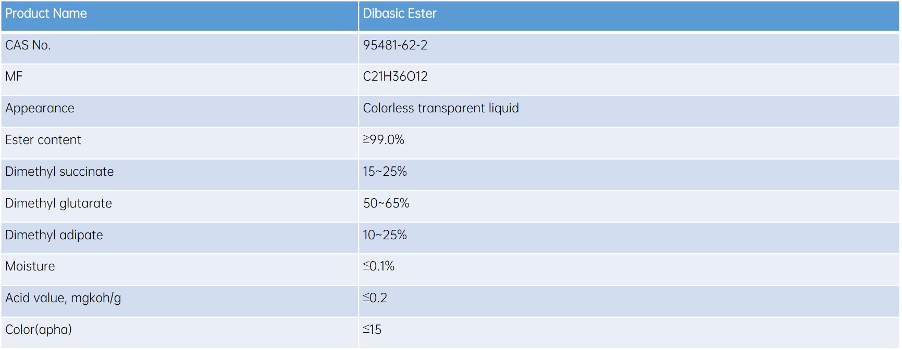The image size is (902, 350).
Task: Click the Moisture row label
Action: pos(30,267)
